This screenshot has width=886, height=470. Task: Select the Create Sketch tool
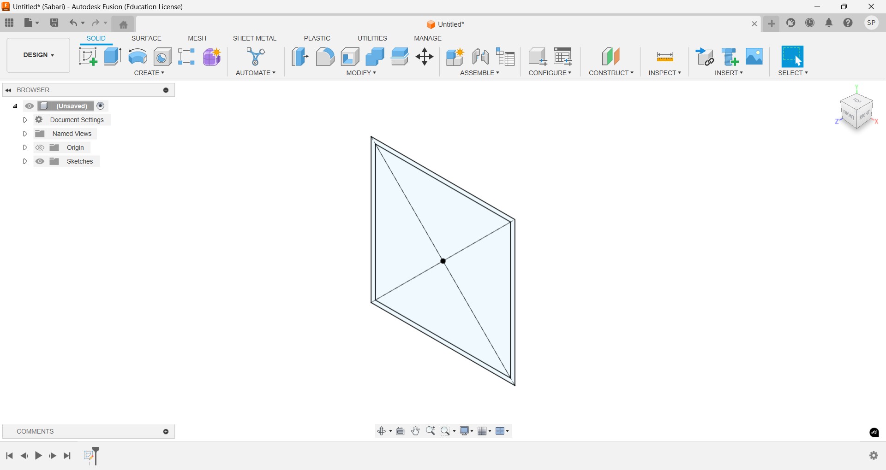(88, 57)
